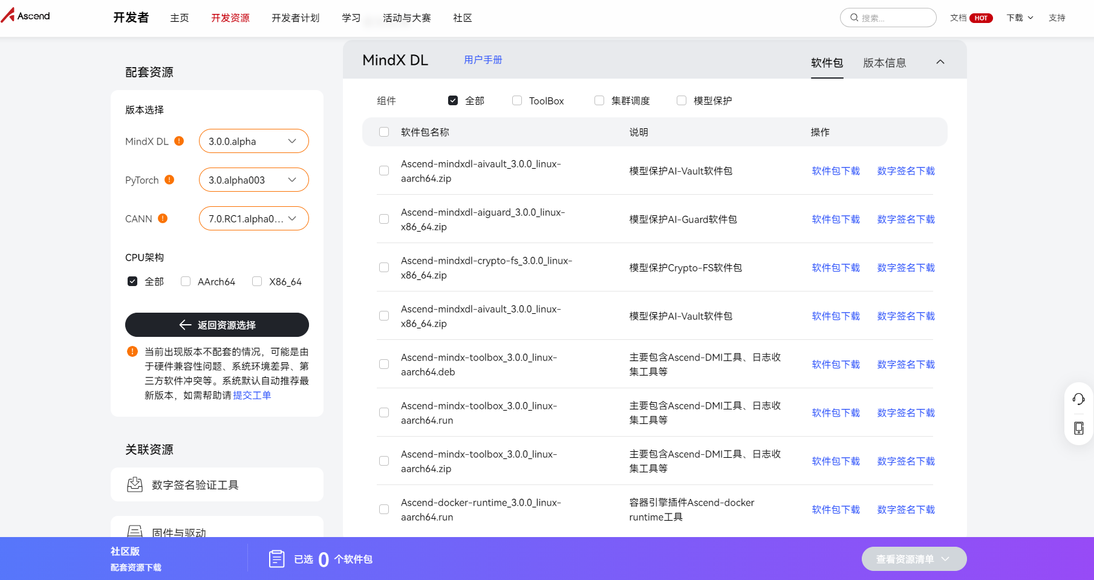The height and width of the screenshot is (580, 1094).
Task: Select the toolbox aarch64.deb package checkbox
Action: pyautogui.click(x=384, y=364)
